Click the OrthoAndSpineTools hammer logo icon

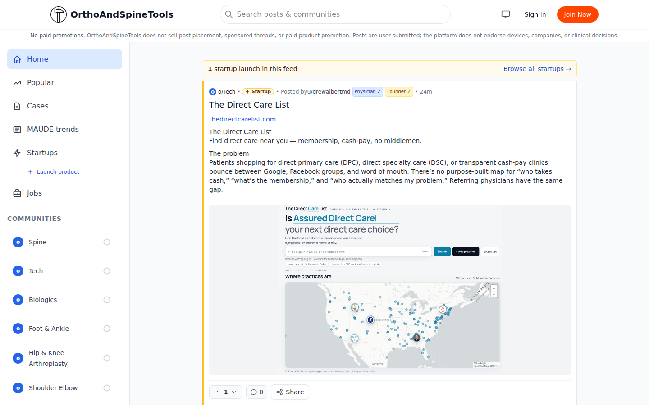click(x=59, y=14)
